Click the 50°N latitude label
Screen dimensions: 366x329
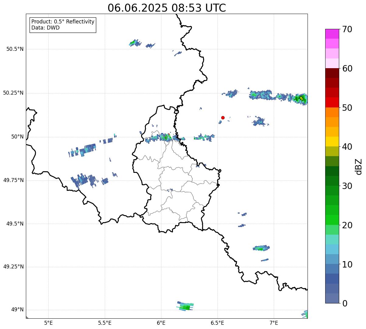point(17,137)
